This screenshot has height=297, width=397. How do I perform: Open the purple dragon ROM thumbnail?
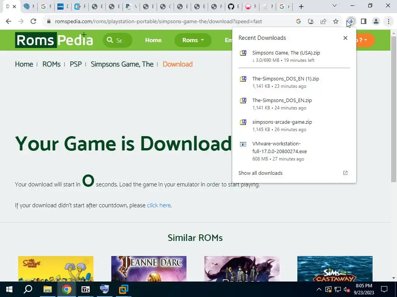pyautogui.click(x=242, y=269)
